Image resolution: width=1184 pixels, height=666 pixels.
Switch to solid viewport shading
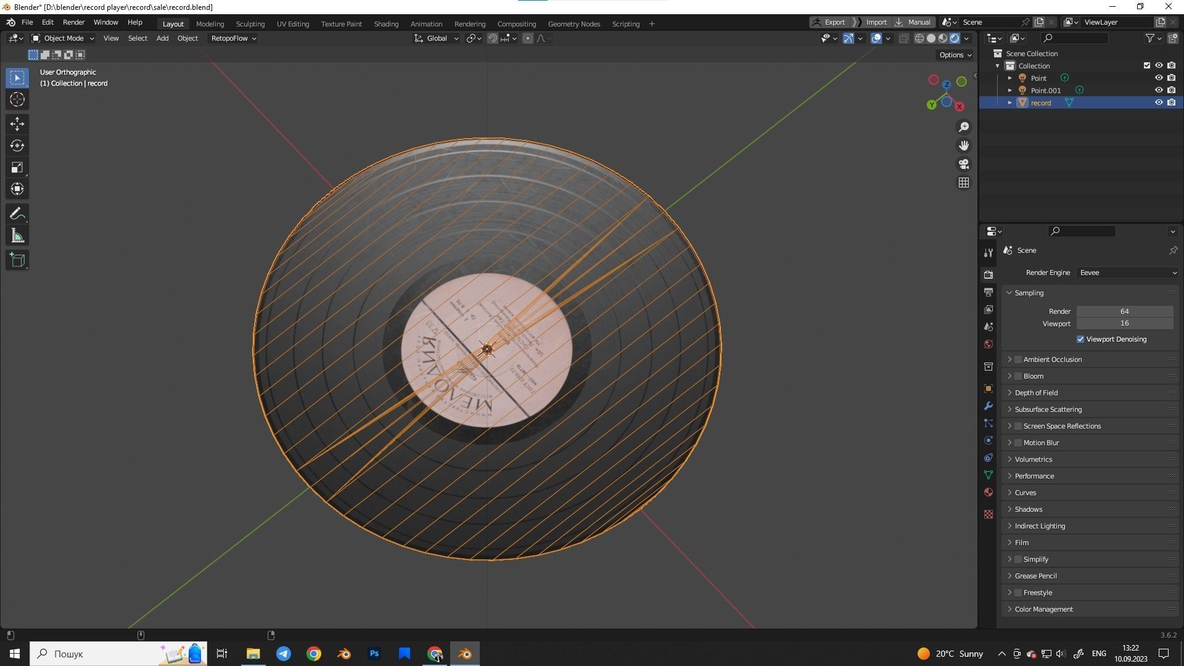click(x=931, y=38)
